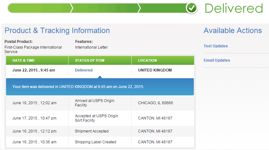Click the LOCATION column header
Image resolution: width=269 pixels, height=150 pixels.
tap(147, 60)
